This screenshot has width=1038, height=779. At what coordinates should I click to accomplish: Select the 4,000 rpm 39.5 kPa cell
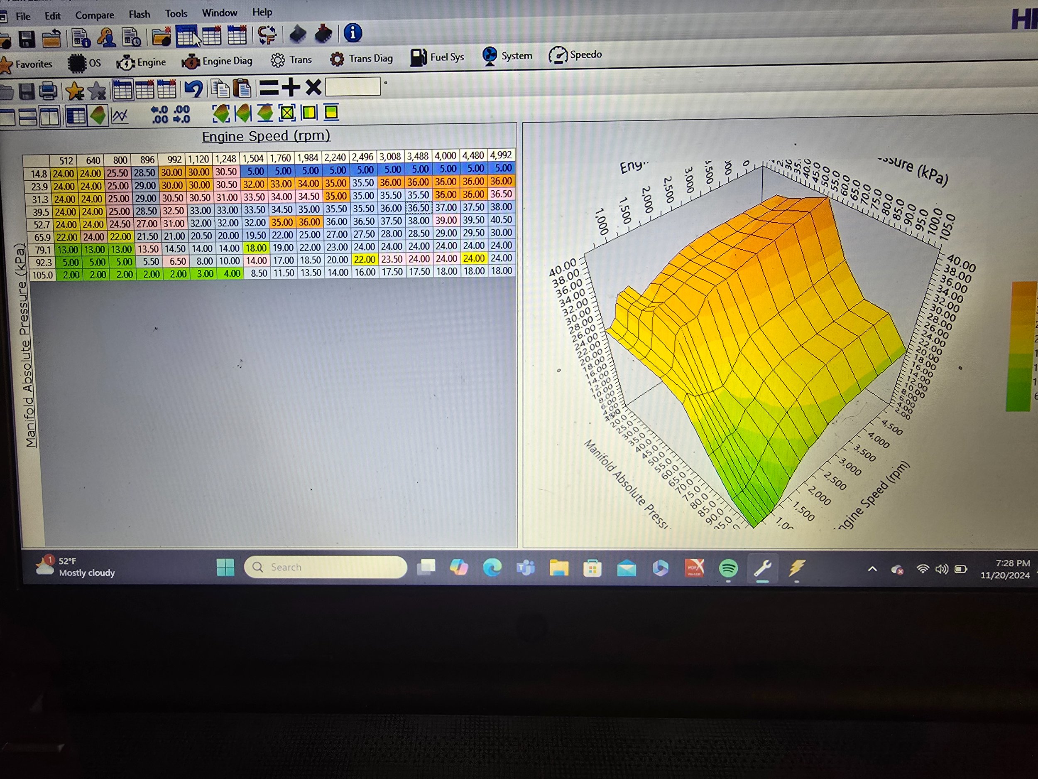tap(446, 207)
